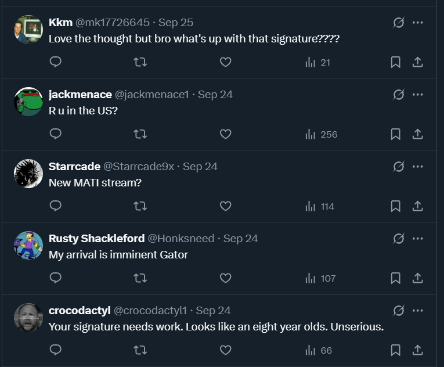
Task: Repost Rusty Shackleford's imminent arrival tweet
Action: click(140, 278)
